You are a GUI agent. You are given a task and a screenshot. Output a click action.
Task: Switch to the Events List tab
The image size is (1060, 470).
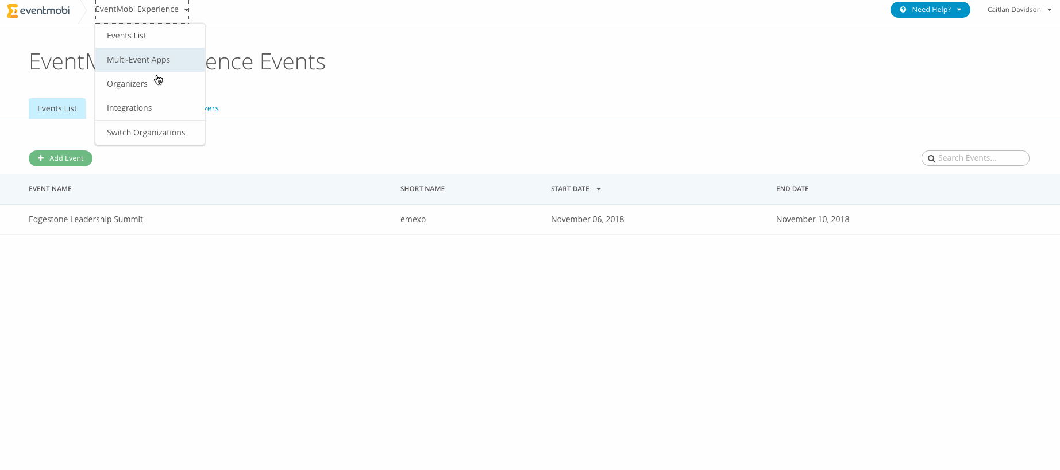[x=57, y=108]
